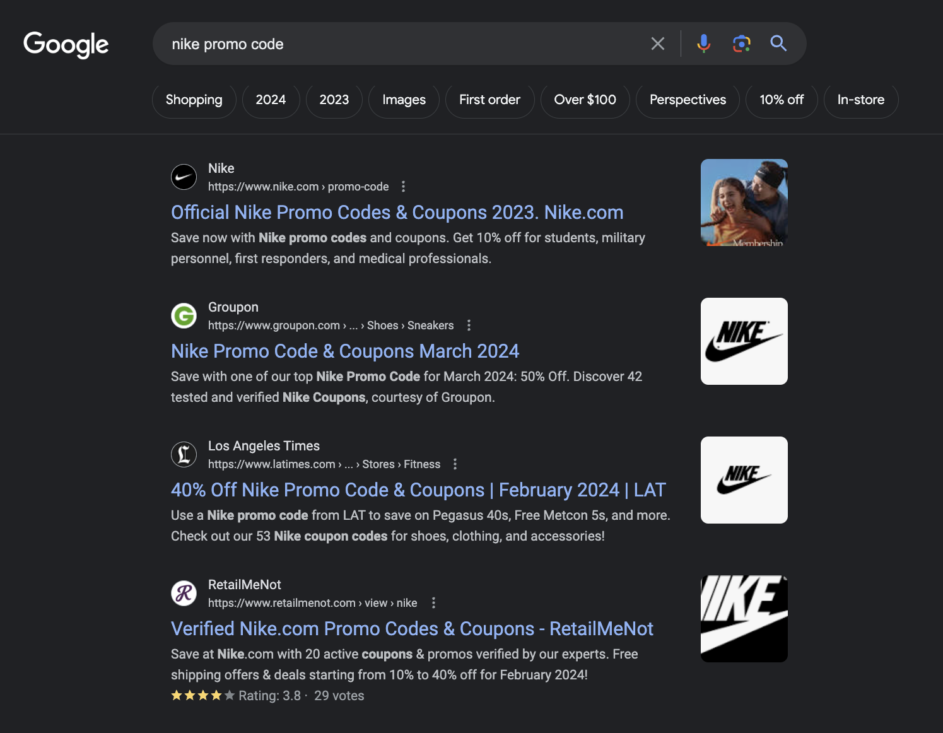Image resolution: width=943 pixels, height=733 pixels.
Task: Click the RetailMeNot site name
Action: 245,585
